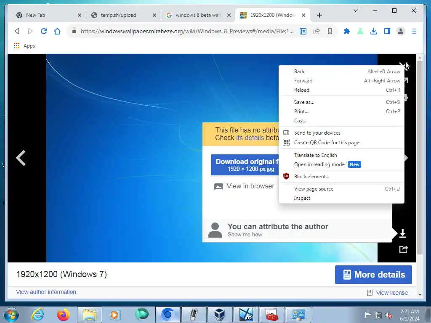The height and width of the screenshot is (323, 431).
Task: Select Block element... uBlock entry
Action: click(341, 177)
